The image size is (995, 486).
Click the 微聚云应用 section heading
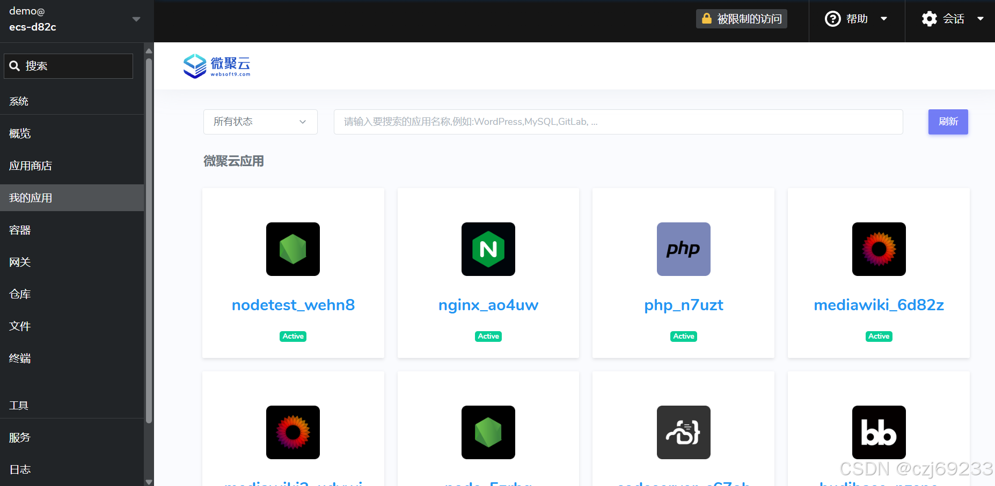click(x=233, y=161)
